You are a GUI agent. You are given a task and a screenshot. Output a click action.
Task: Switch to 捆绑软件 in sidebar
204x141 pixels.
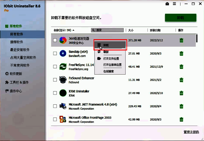point(17,42)
